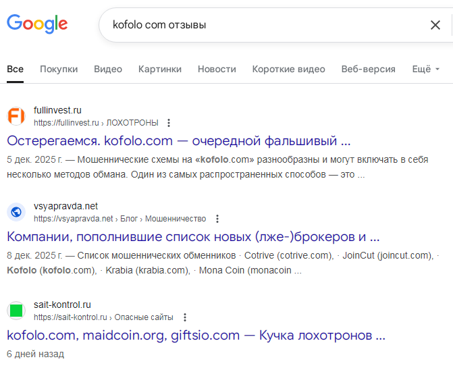Open three-dot menu for vsyapravda.net result
This screenshot has width=453, height=368.
coord(217,219)
